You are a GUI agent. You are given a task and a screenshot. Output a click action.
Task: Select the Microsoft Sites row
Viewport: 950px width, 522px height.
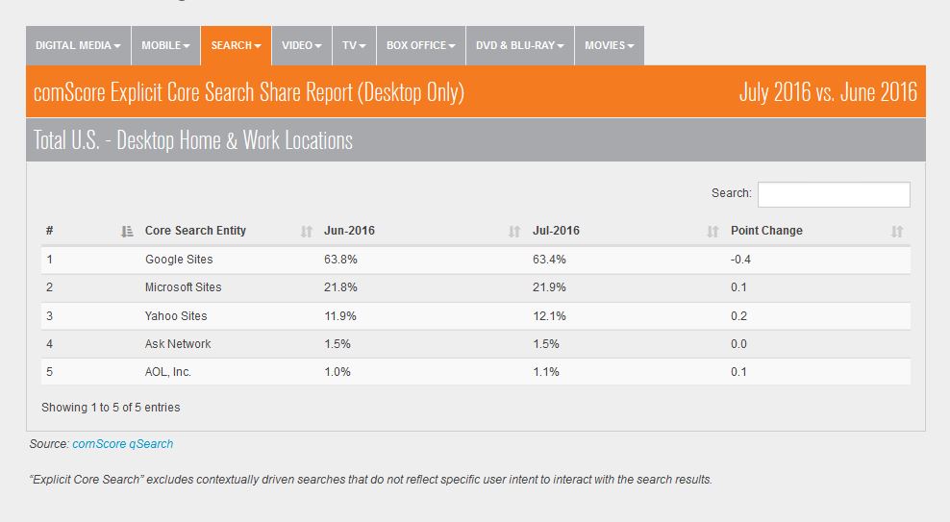pos(183,287)
